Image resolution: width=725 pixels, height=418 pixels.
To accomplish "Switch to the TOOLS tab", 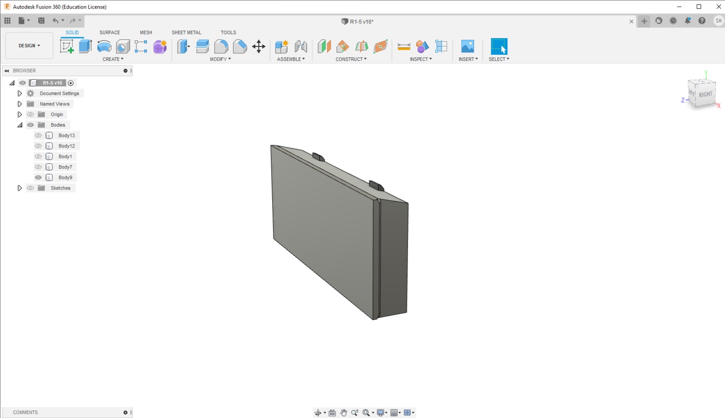I will tap(228, 33).
